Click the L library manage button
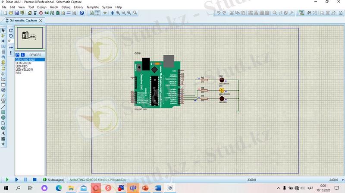This screenshot has height=193, width=345. [x=23, y=55]
